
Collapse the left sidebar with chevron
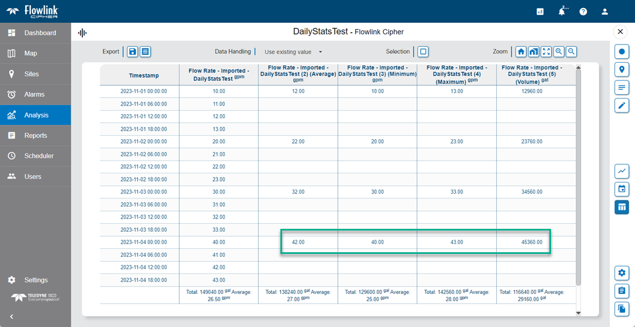pyautogui.click(x=11, y=316)
